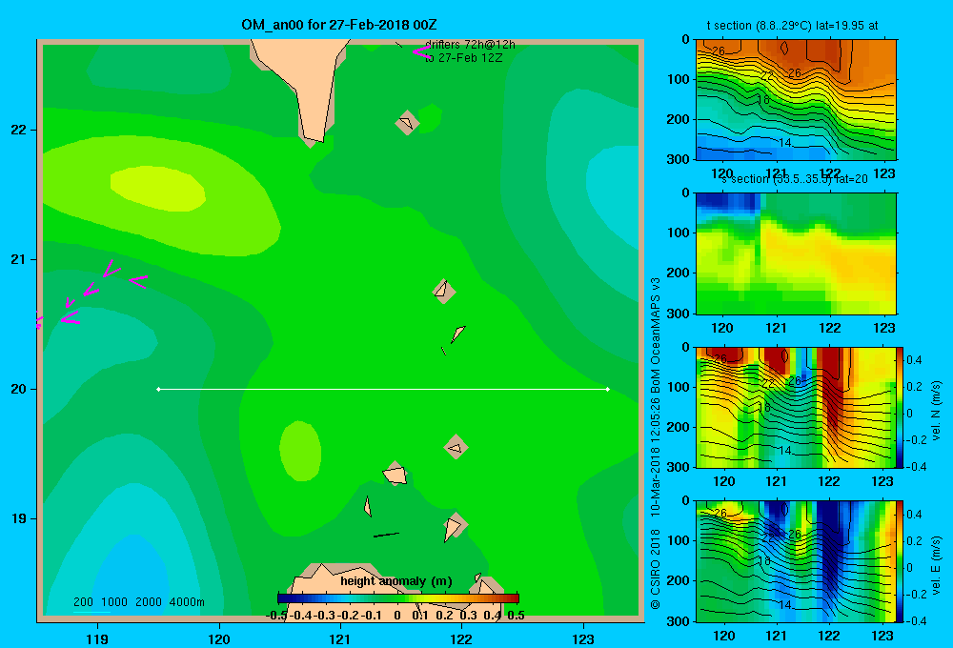Click the vel. N colorbar strip
This screenshot has height=648, width=953.
pos(901,407)
